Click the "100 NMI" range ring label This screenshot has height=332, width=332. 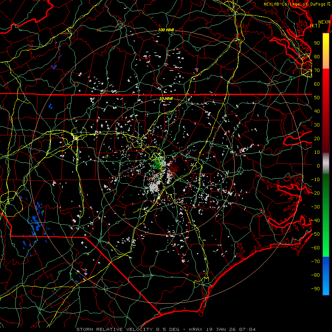point(166,30)
